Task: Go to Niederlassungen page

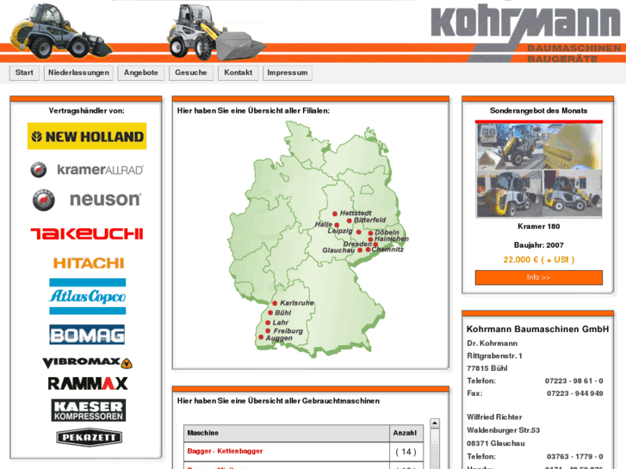Action: click(78, 72)
